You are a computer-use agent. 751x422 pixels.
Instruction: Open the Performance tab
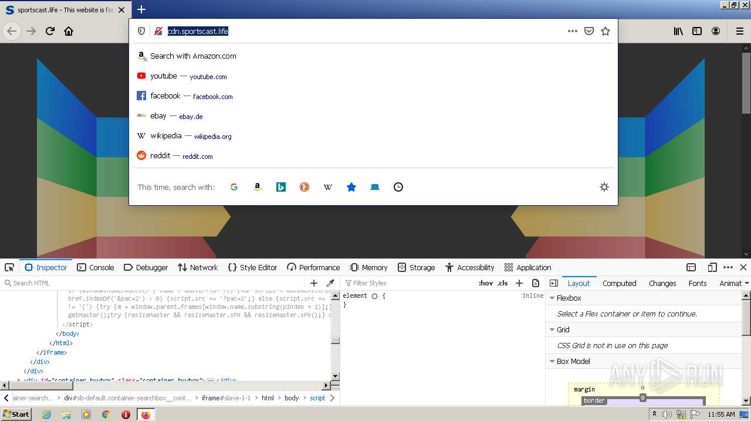(x=313, y=267)
